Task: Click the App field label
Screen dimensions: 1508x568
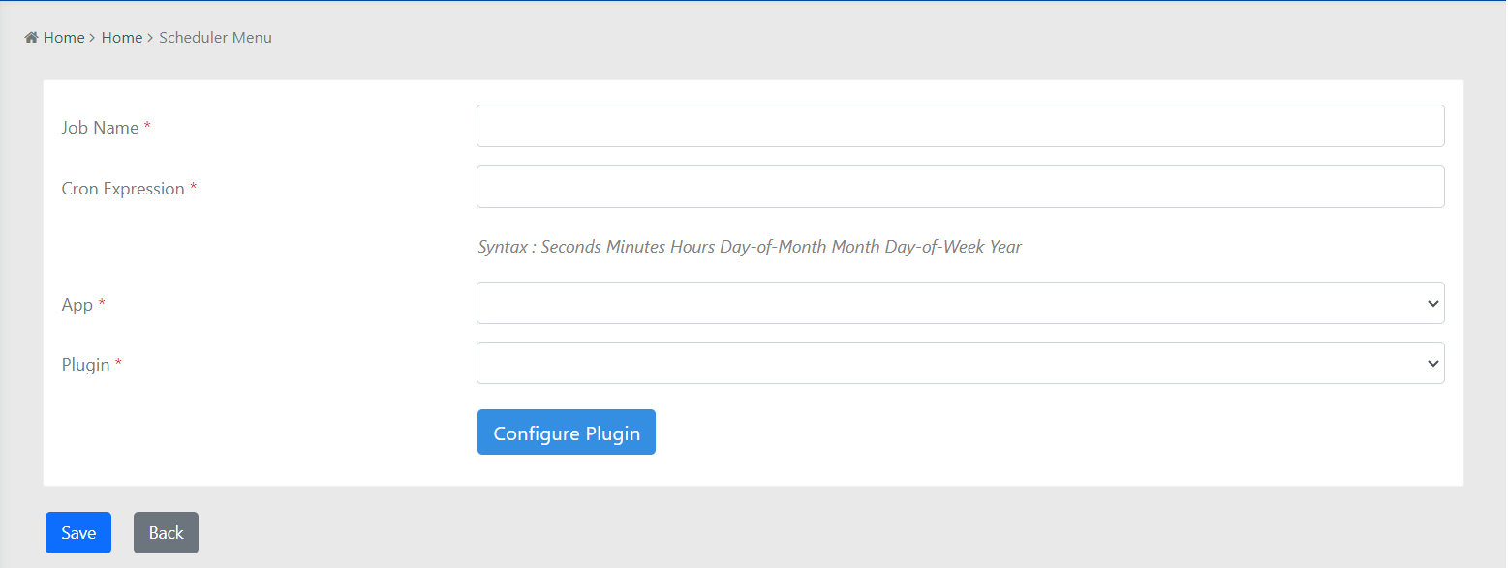Action: 77,305
